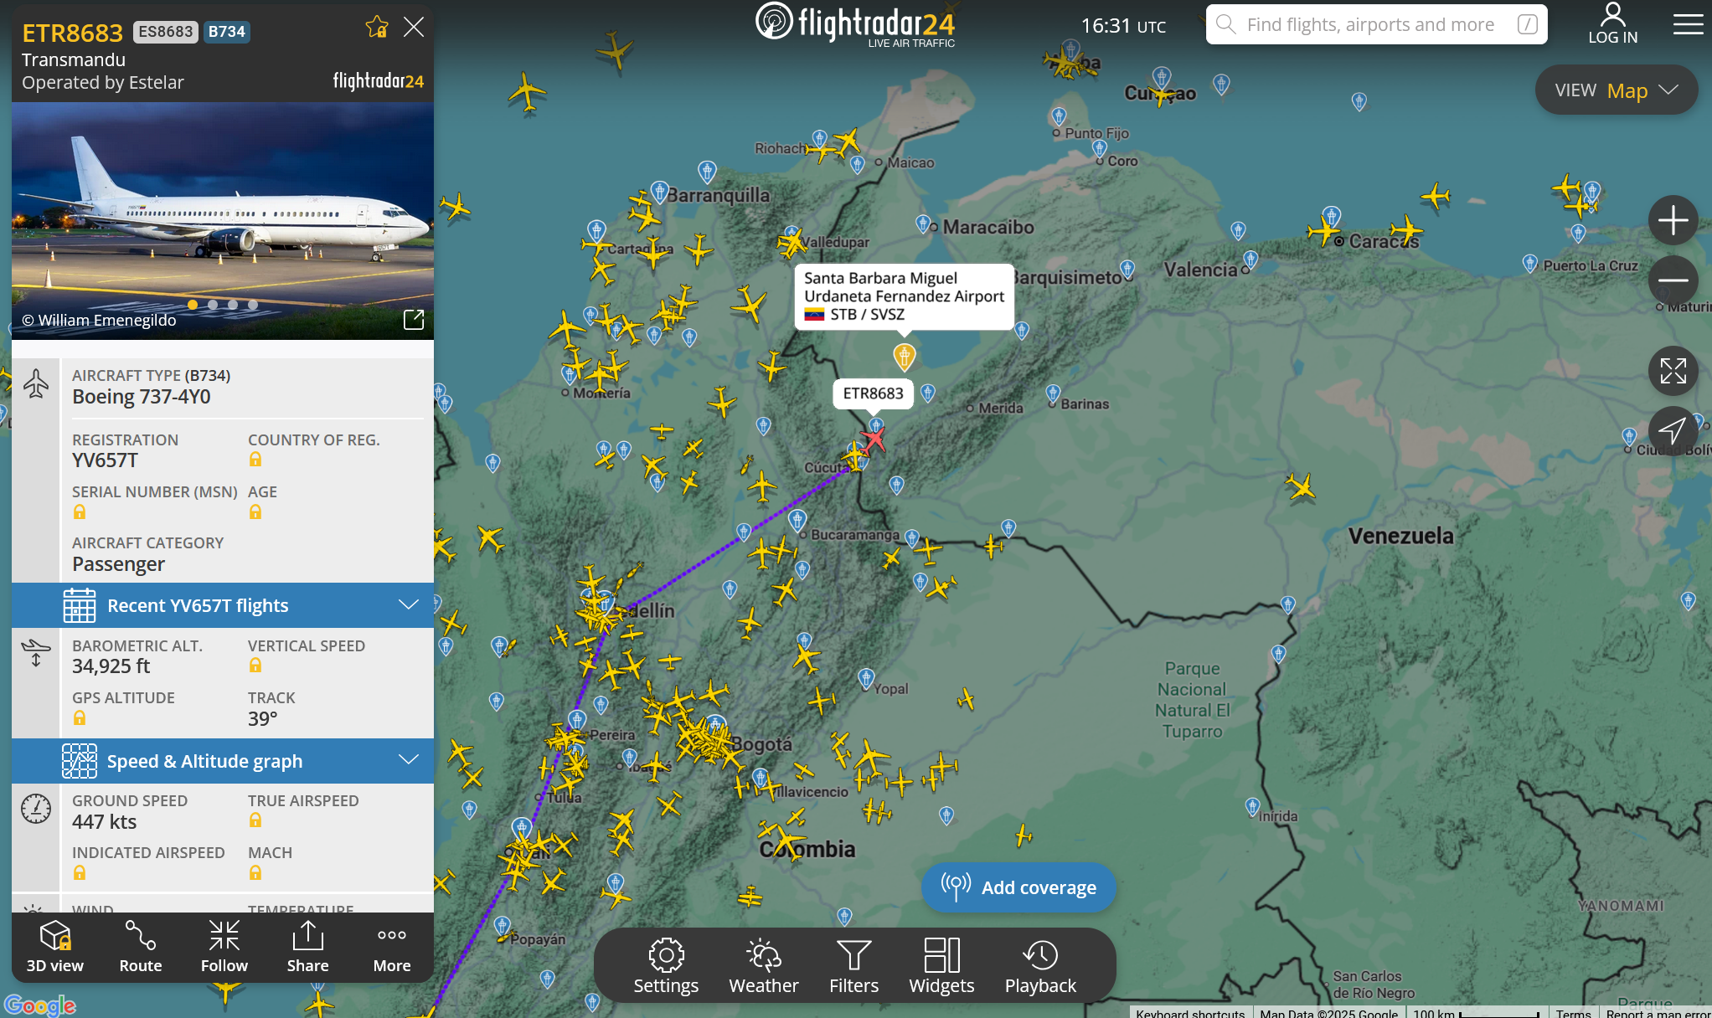Start Playback mode
Screen dimensions: 1712x1018
pos(1040,965)
